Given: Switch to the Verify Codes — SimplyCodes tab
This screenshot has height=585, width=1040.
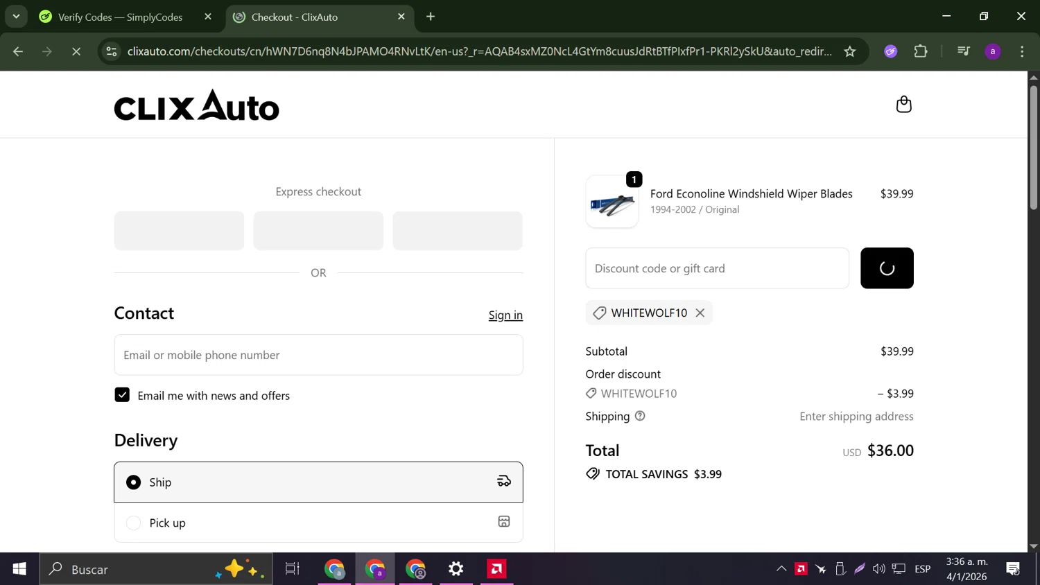Looking at the screenshot, I should [120, 17].
